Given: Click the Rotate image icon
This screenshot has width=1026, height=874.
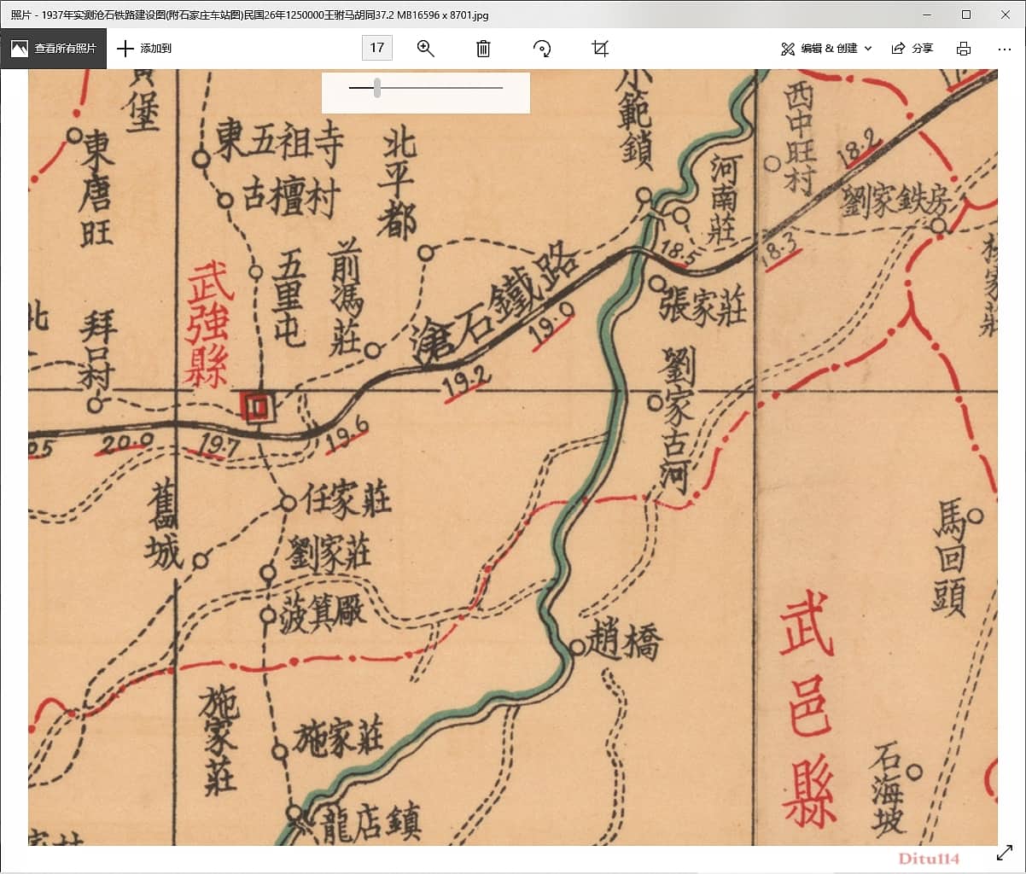Looking at the screenshot, I should [542, 49].
